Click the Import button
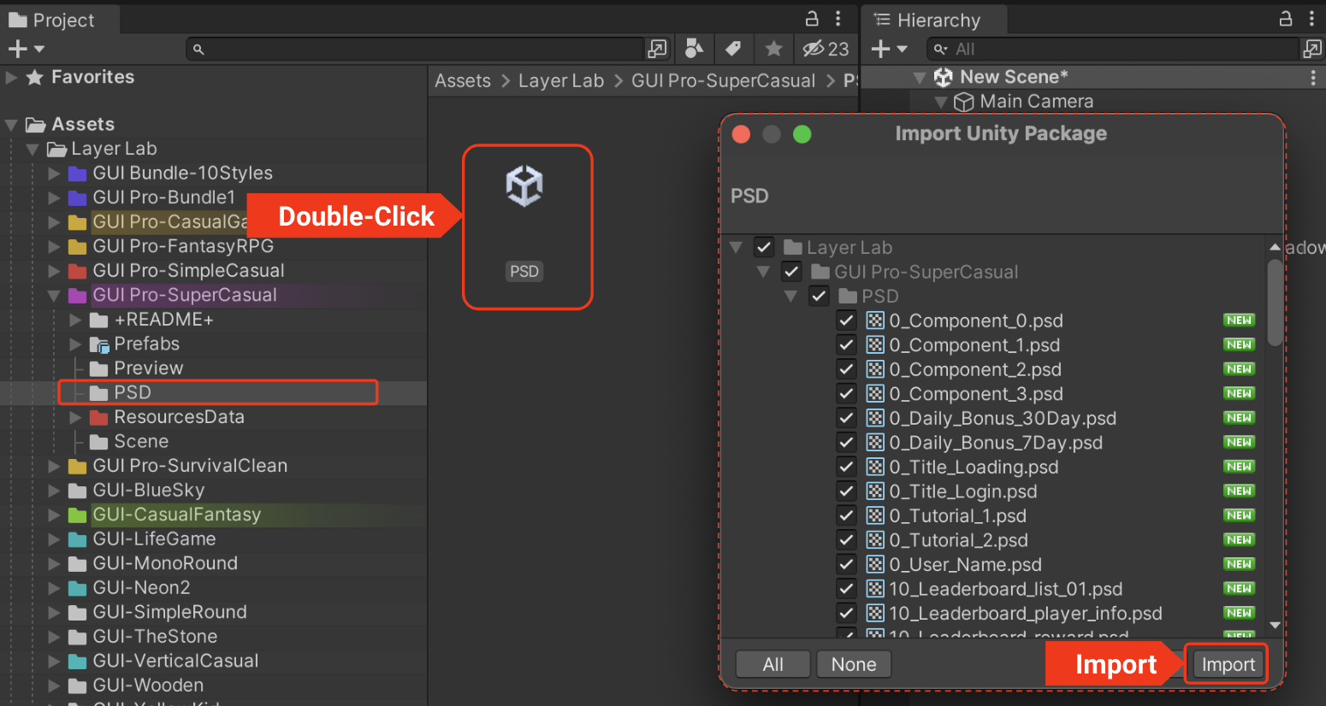Screen dimensions: 1326x706 1228,664
